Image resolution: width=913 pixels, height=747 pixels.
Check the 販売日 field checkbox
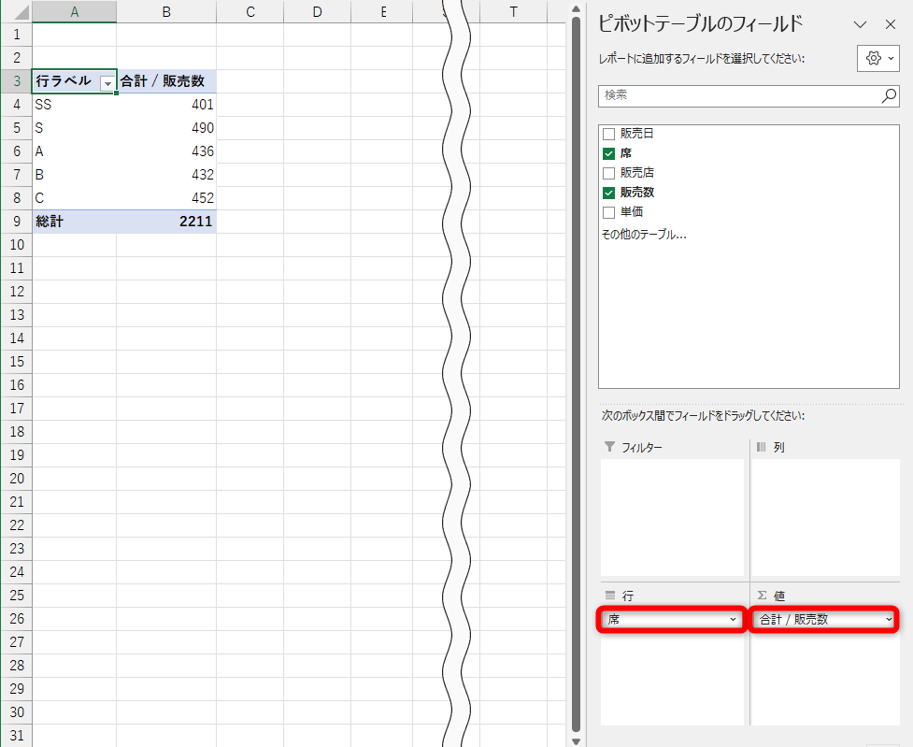click(609, 134)
